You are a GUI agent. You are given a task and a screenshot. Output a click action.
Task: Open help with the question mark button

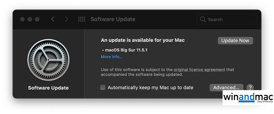250,88
